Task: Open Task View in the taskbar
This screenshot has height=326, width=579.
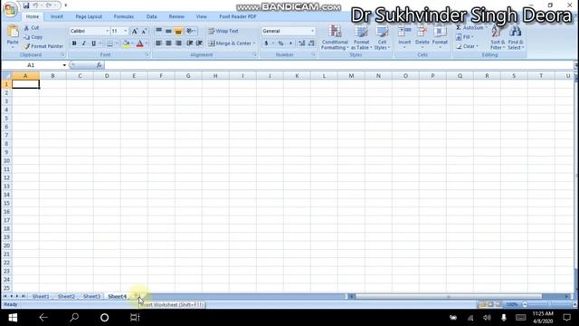Action: point(135,318)
